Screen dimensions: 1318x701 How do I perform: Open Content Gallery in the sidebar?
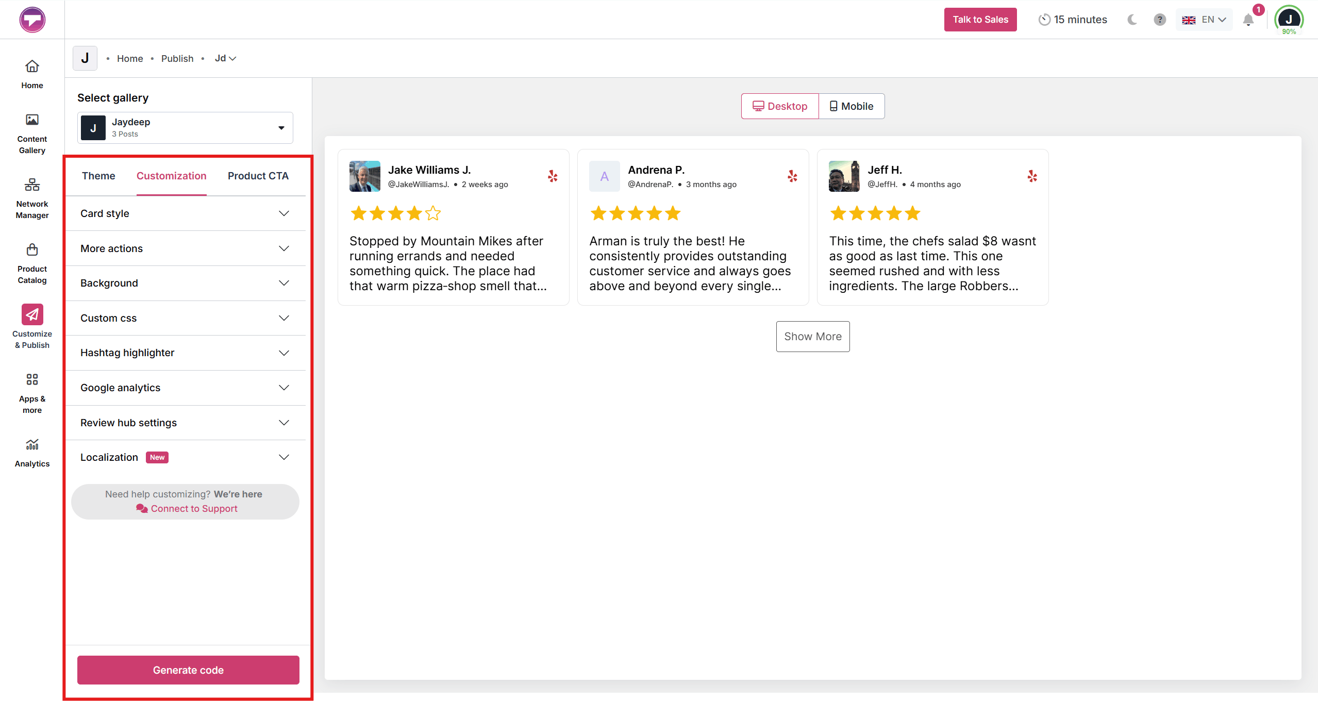[x=32, y=134]
